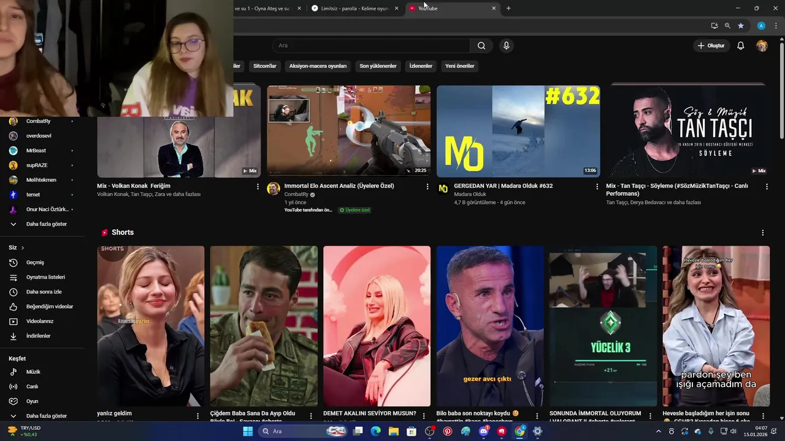This screenshot has height=441, width=785.
Task: Open Videolarınız in sidebar
Action: click(x=42, y=321)
